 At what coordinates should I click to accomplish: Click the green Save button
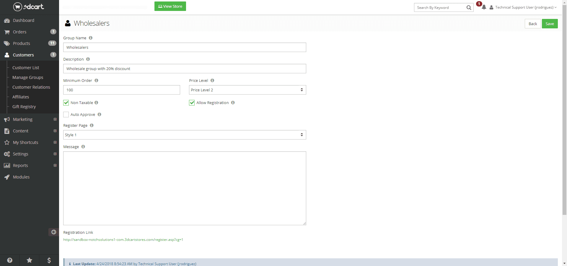point(550,24)
